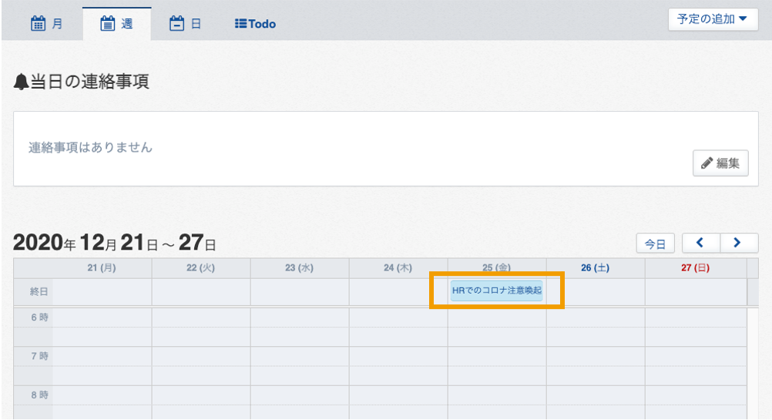Click the 6 時 time label

[40, 318]
